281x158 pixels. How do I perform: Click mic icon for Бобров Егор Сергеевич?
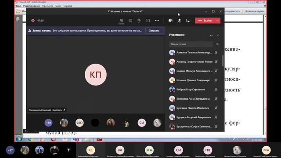coord(216,90)
